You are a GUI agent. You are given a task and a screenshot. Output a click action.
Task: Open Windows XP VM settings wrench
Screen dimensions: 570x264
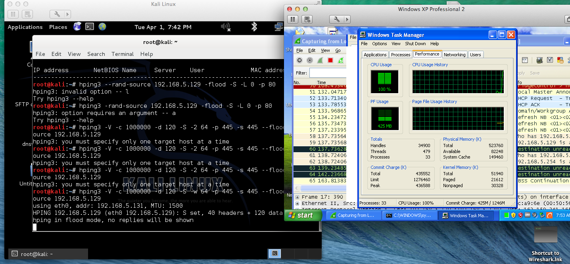click(x=337, y=19)
